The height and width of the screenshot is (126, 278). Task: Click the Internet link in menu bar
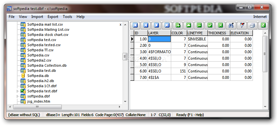click(x=260, y=17)
